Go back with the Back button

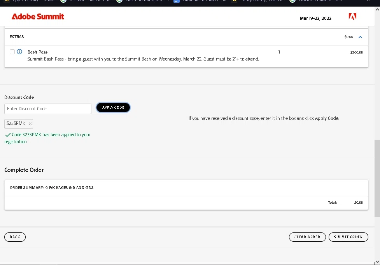(15, 237)
